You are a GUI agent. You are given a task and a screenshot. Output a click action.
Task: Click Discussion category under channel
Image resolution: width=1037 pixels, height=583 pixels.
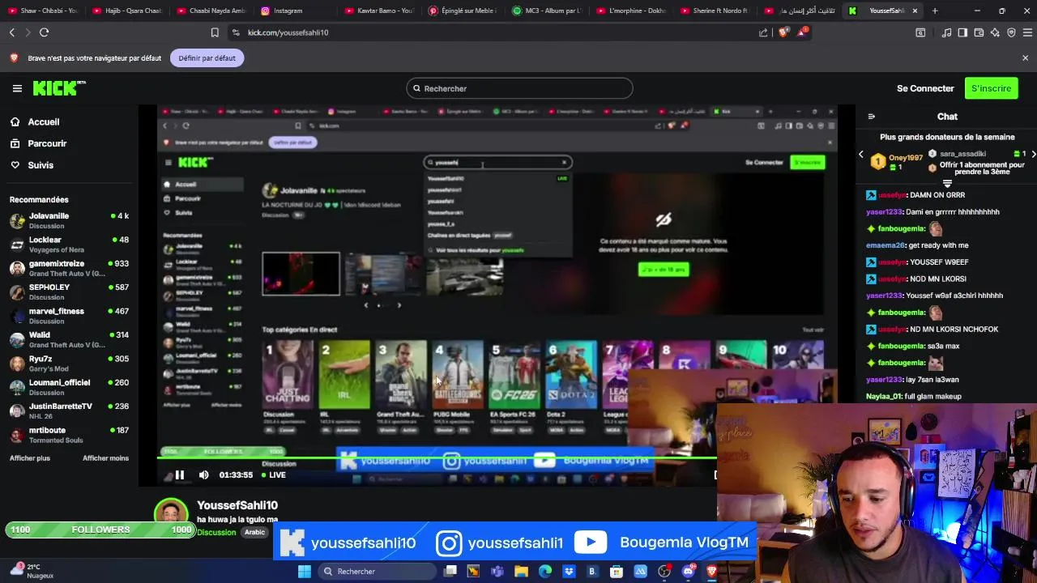pos(216,532)
